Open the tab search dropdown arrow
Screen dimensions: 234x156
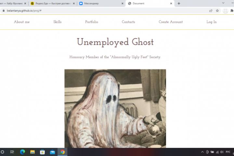tap(223, 3)
